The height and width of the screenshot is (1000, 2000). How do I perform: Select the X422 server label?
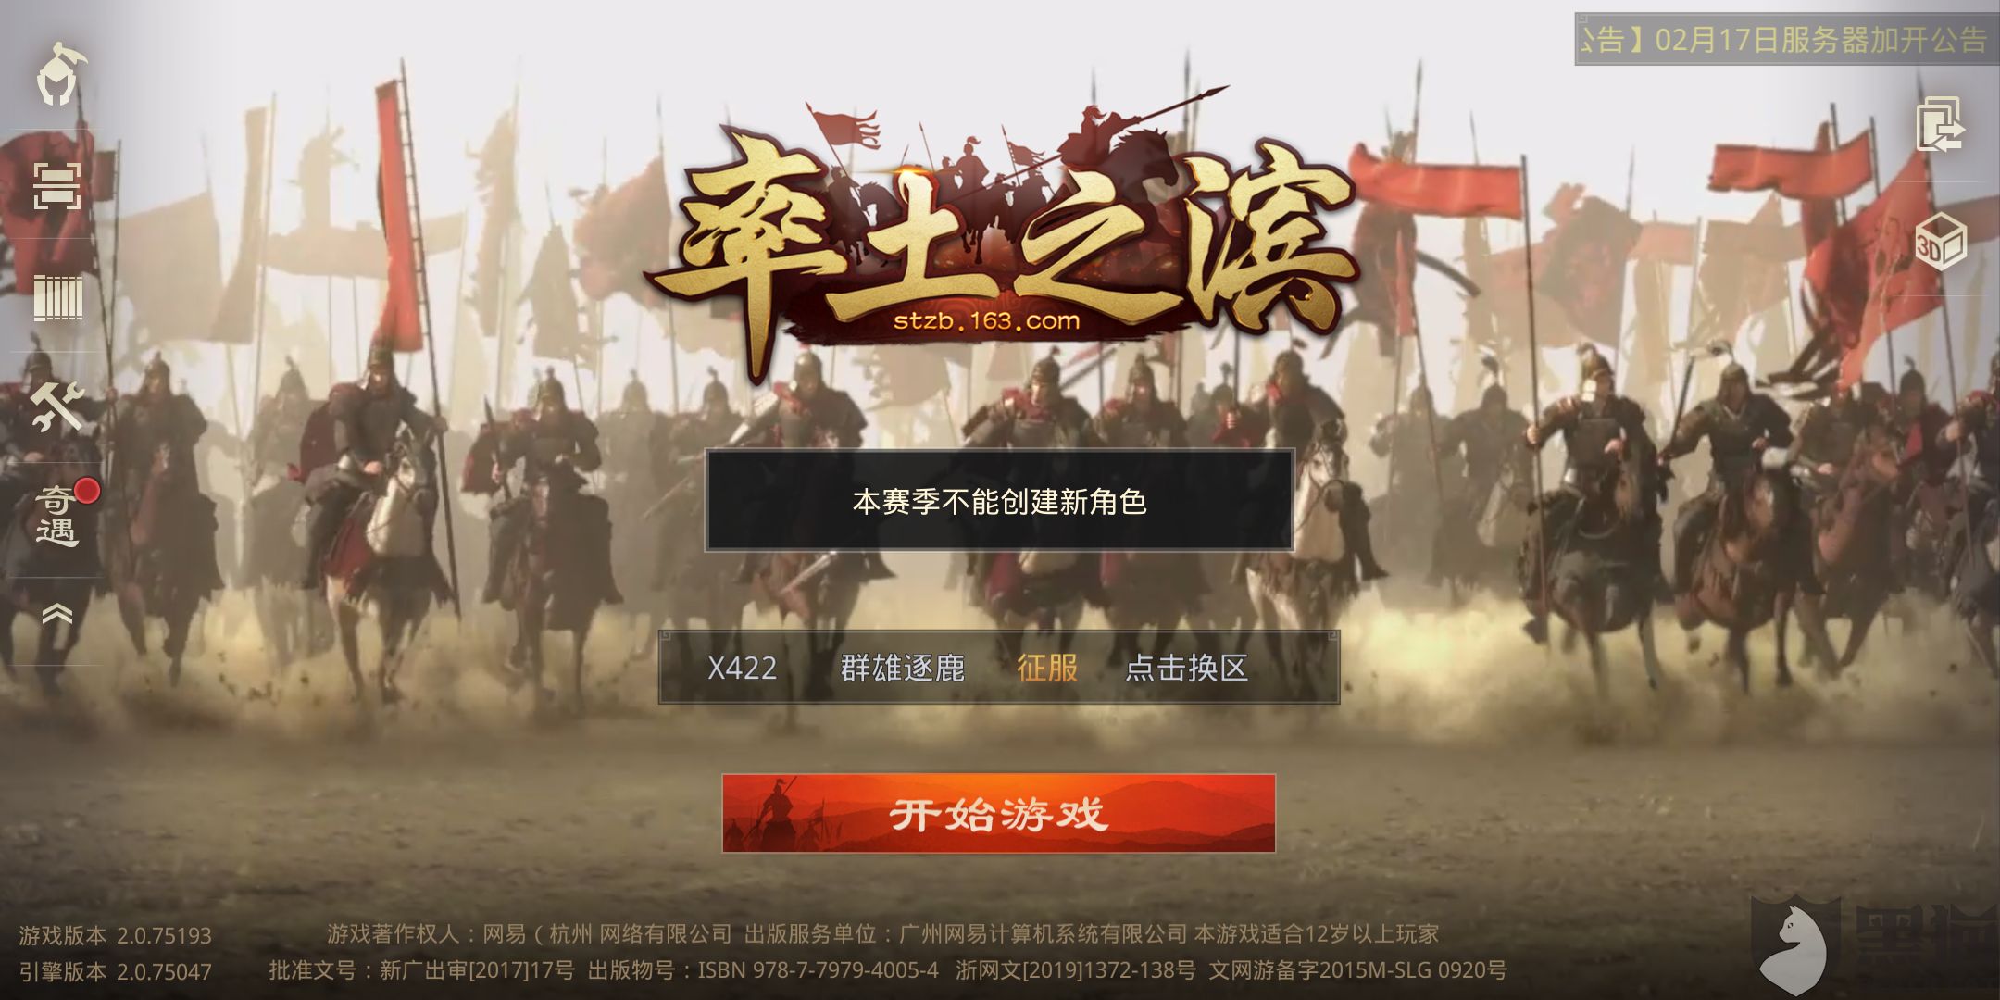pos(742,668)
